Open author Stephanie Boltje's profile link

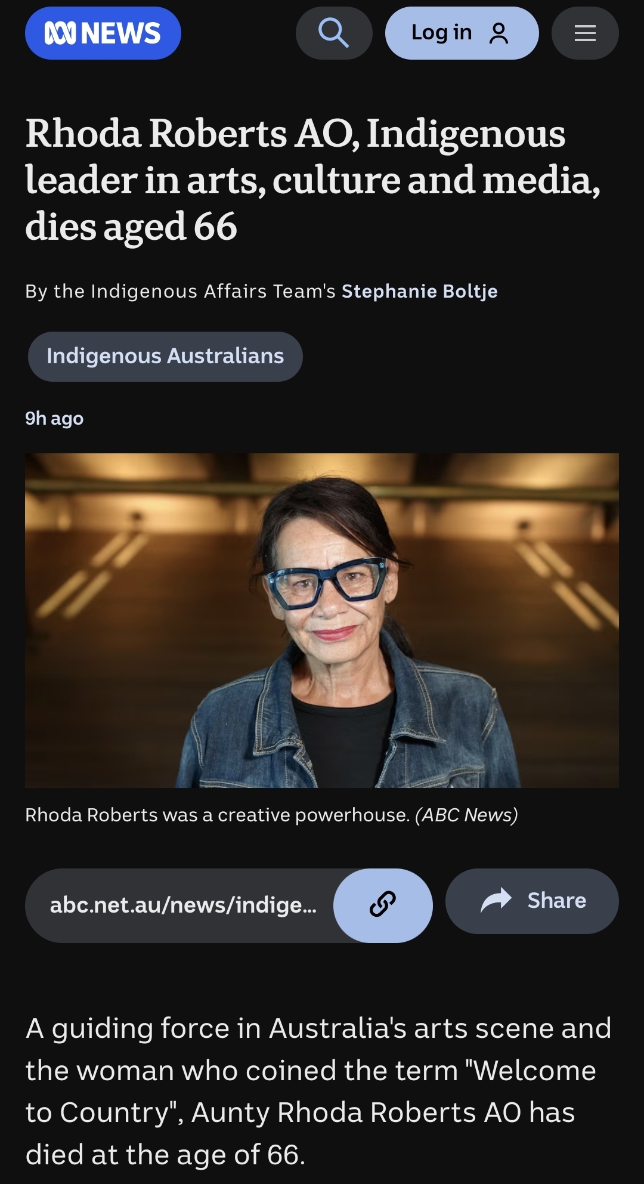click(x=420, y=291)
